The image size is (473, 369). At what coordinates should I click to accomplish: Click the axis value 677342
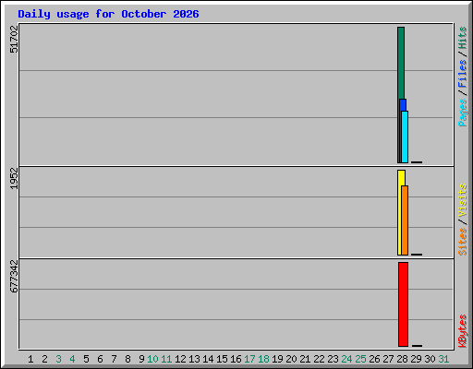click(14, 276)
